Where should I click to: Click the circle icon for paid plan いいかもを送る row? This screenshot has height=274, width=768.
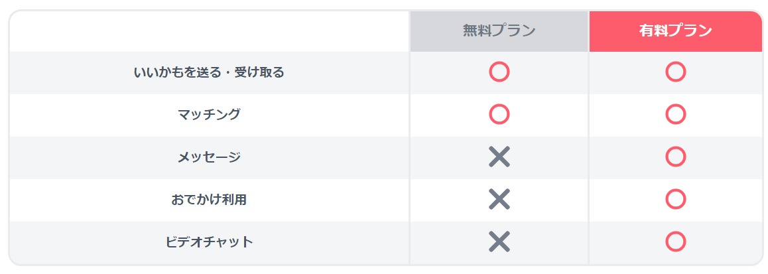675,72
